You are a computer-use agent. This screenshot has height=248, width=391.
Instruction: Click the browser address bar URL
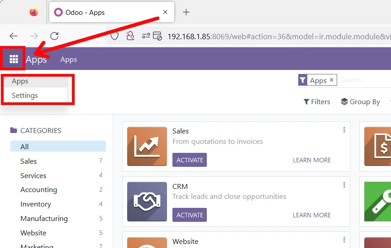(279, 37)
